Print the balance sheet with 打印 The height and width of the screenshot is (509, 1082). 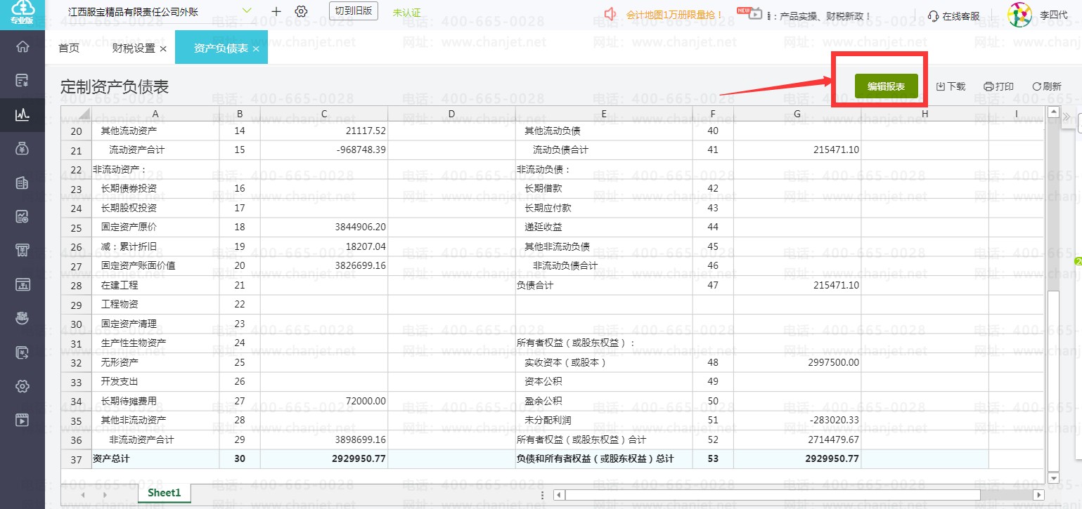click(998, 86)
